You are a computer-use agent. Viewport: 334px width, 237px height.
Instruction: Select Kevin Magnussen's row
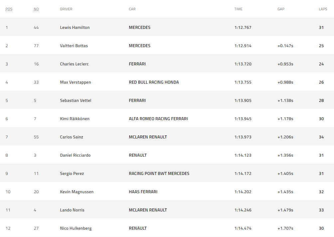coord(167,192)
